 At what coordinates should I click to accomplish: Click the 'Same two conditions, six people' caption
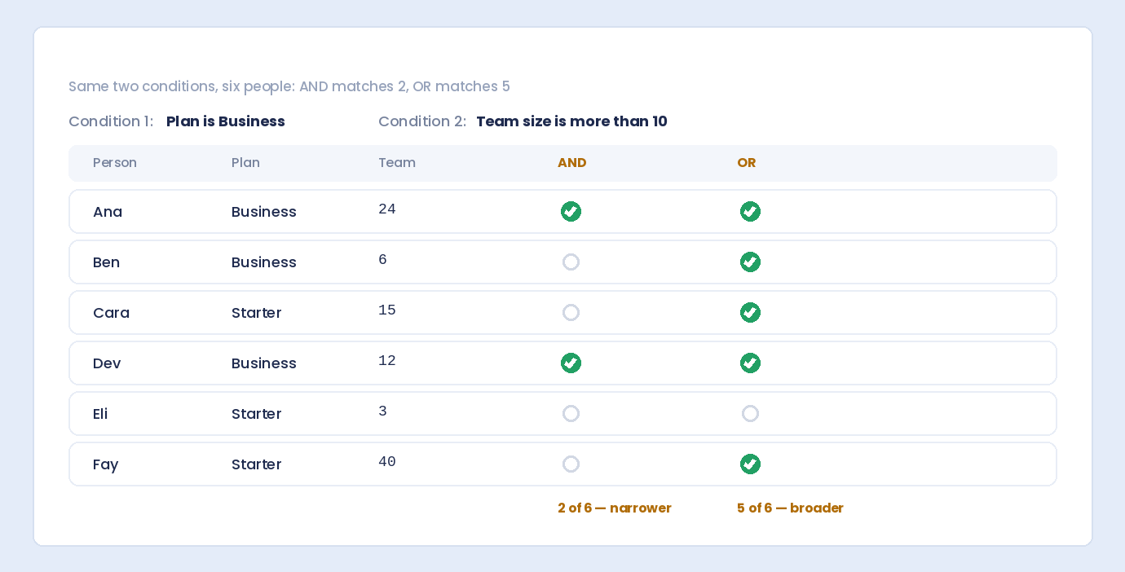click(289, 86)
